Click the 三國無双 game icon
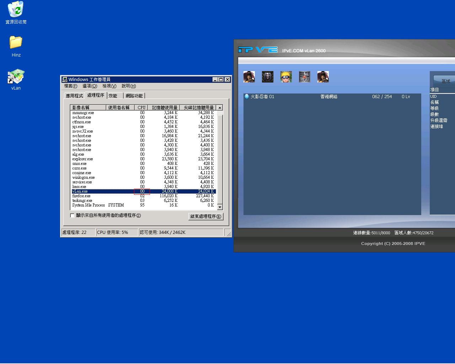 [304, 77]
